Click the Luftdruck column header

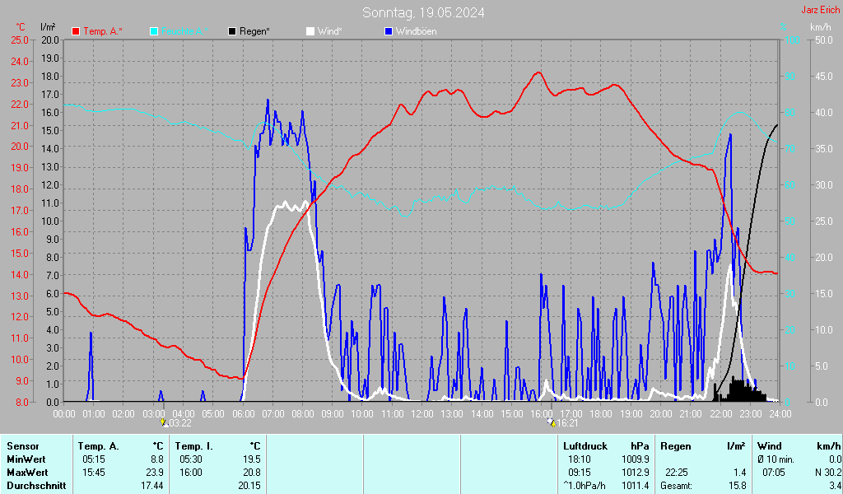[585, 445]
